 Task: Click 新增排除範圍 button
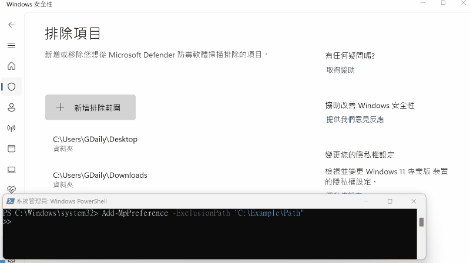click(x=90, y=107)
